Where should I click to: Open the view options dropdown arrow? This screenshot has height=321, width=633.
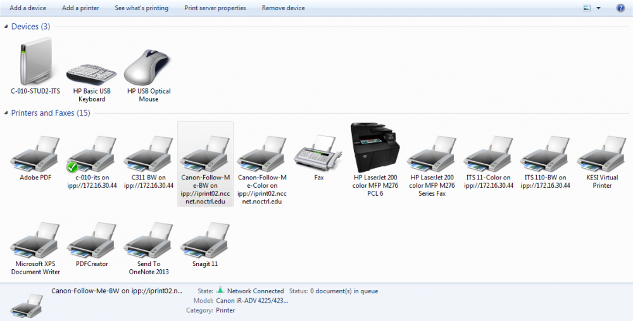(x=598, y=8)
